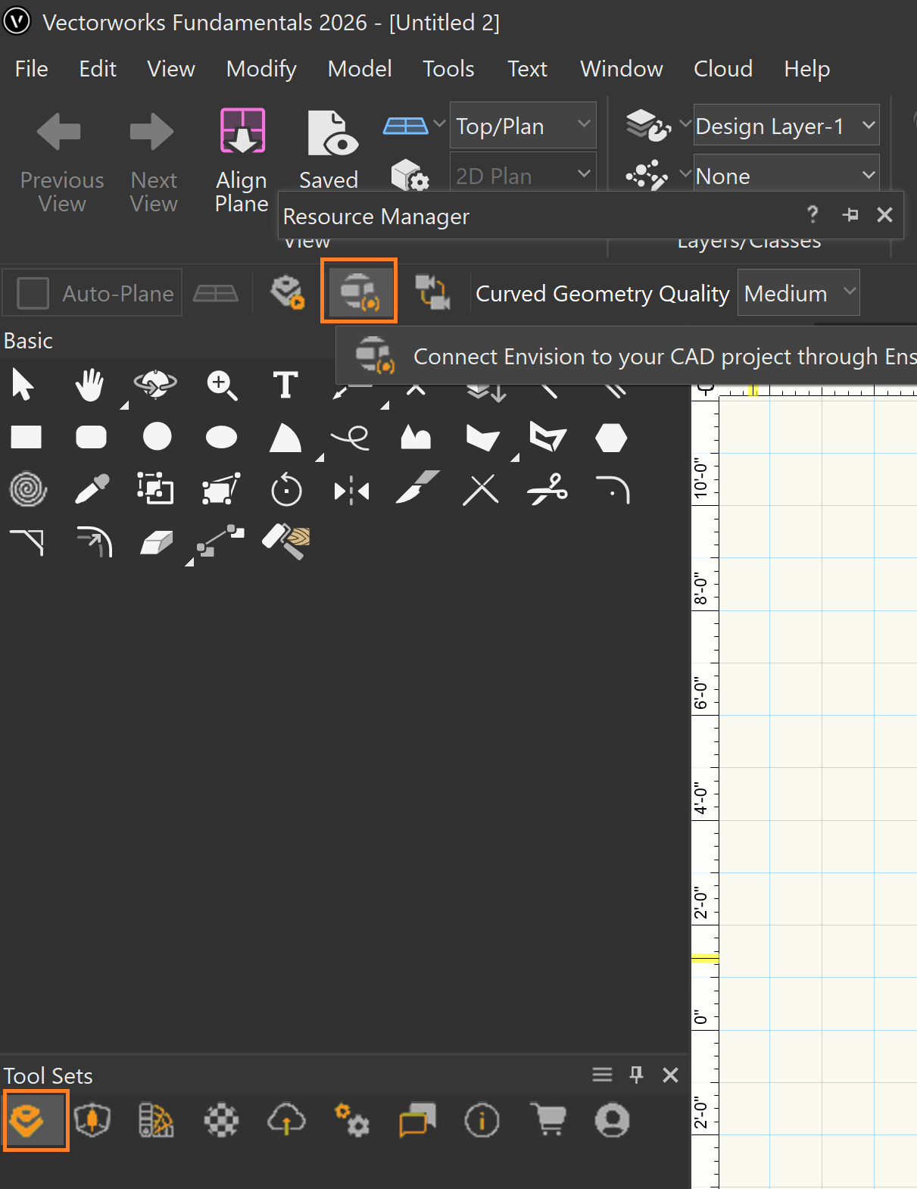Toggle the Auto-Plane checkbox
This screenshot has height=1189, width=917.
[33, 292]
